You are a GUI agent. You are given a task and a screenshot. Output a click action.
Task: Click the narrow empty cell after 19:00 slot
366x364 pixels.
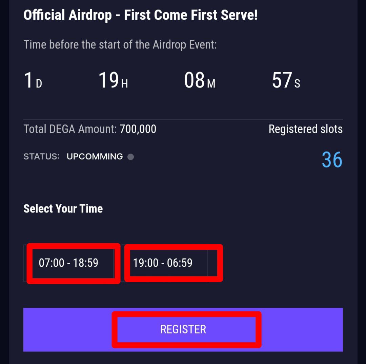[x=212, y=263]
